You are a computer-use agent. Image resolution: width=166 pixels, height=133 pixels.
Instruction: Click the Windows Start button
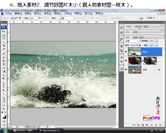click(5, 130)
